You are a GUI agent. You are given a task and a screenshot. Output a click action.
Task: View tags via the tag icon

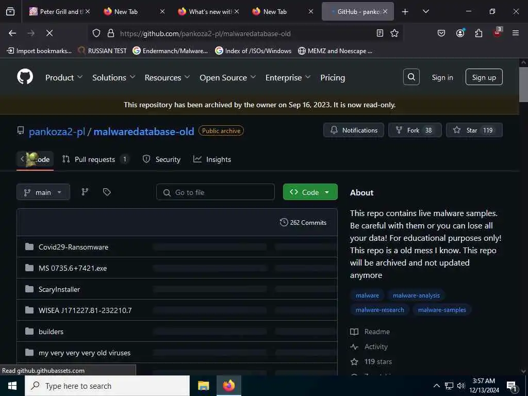[107, 192]
